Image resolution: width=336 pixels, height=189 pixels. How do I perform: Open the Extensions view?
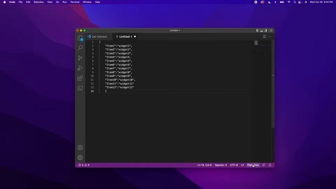[x=80, y=78]
